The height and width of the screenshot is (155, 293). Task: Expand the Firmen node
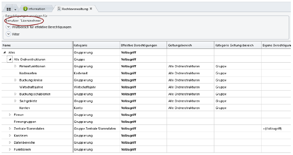[10, 115]
